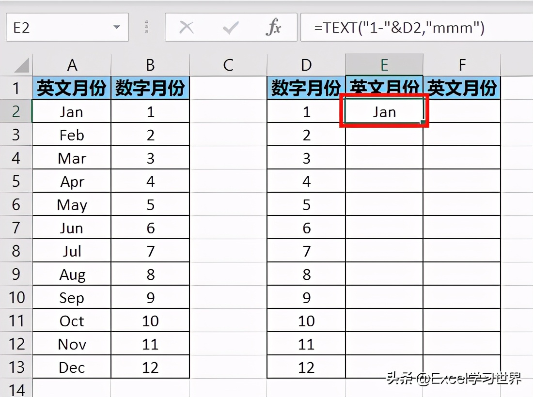Select empty cell E3 below Jan

pyautogui.click(x=384, y=135)
